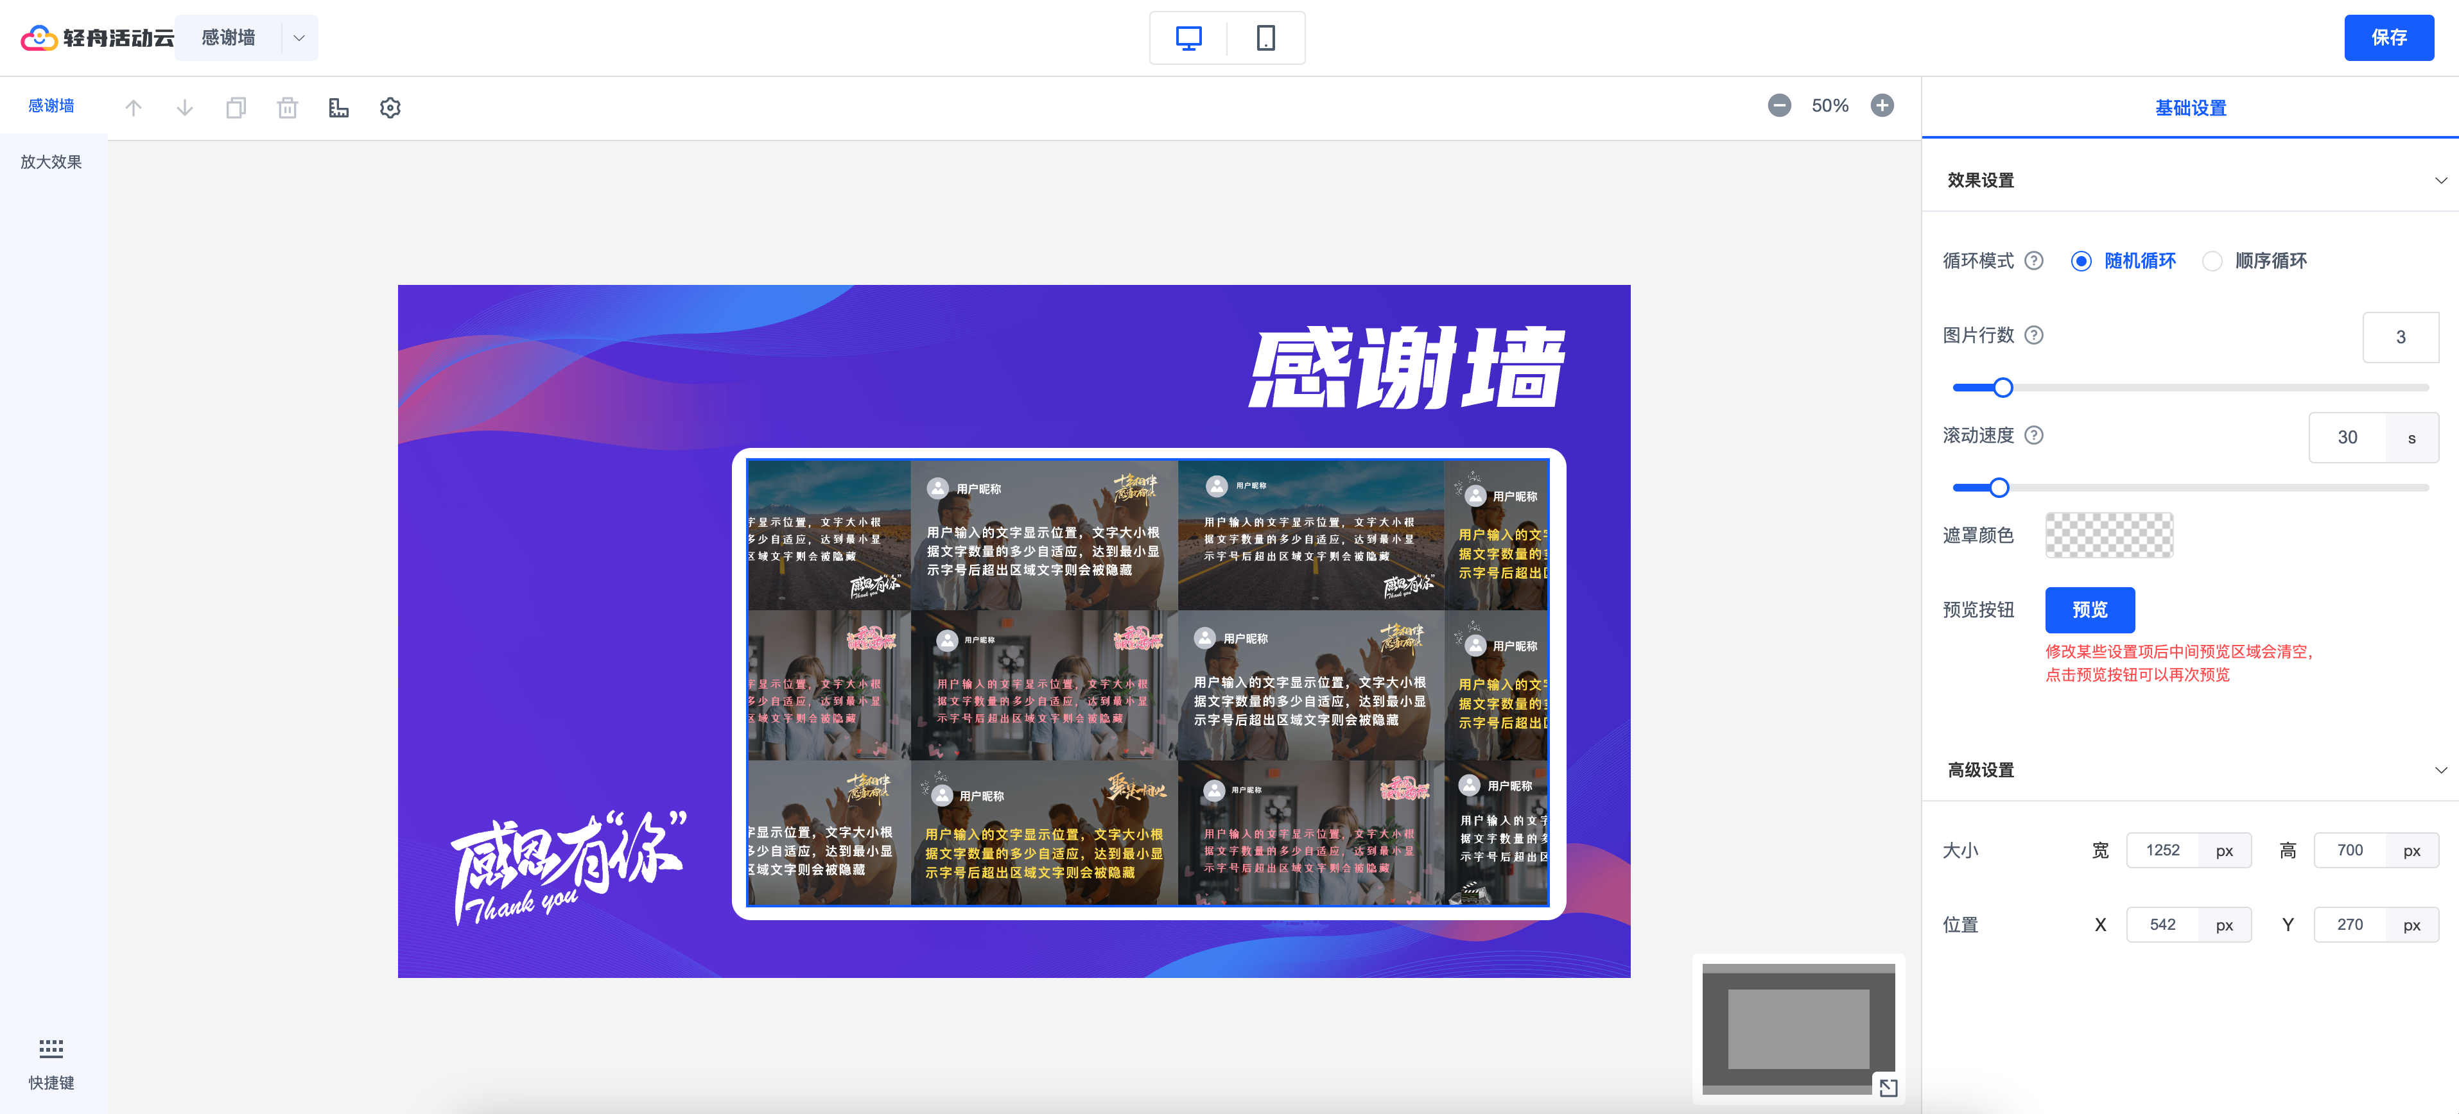Click the 保存 button

2388,37
